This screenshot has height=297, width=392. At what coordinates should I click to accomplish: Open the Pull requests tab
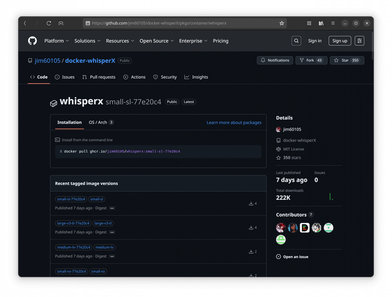[99, 77]
